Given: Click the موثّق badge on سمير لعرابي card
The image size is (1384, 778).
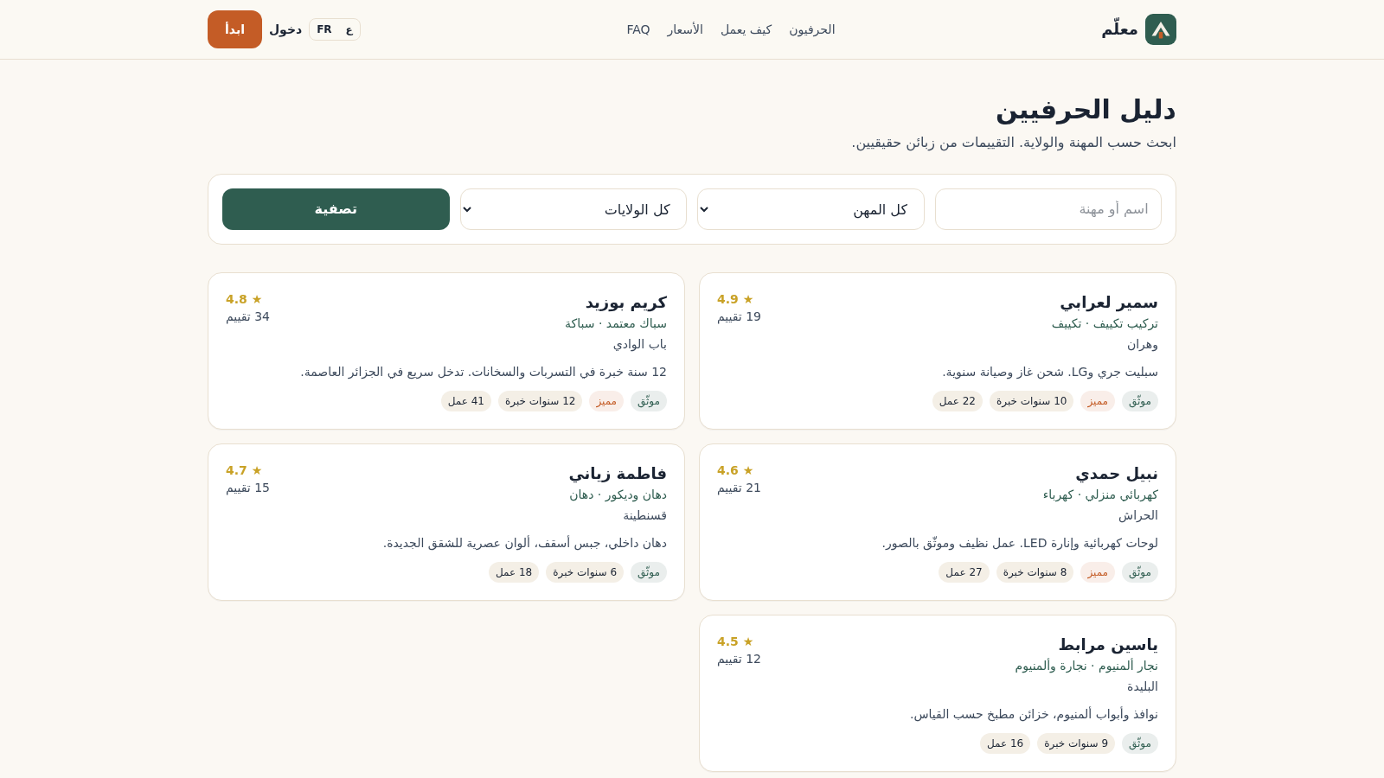Looking at the screenshot, I should [x=1140, y=401].
